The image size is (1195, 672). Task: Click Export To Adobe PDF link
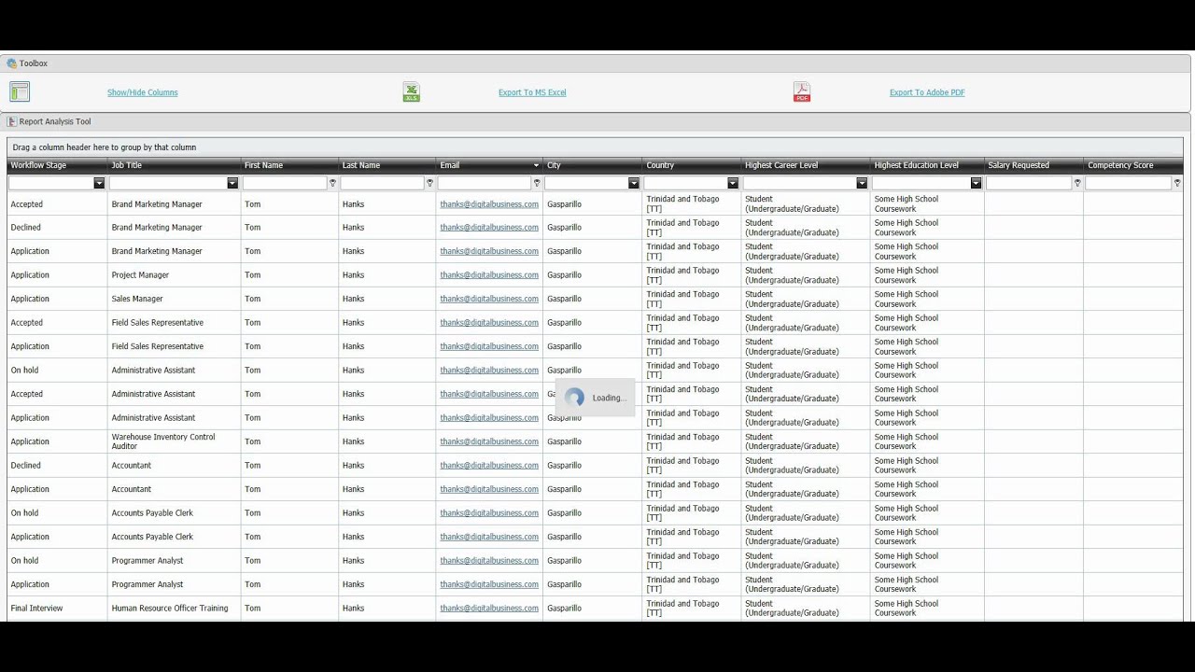927,92
